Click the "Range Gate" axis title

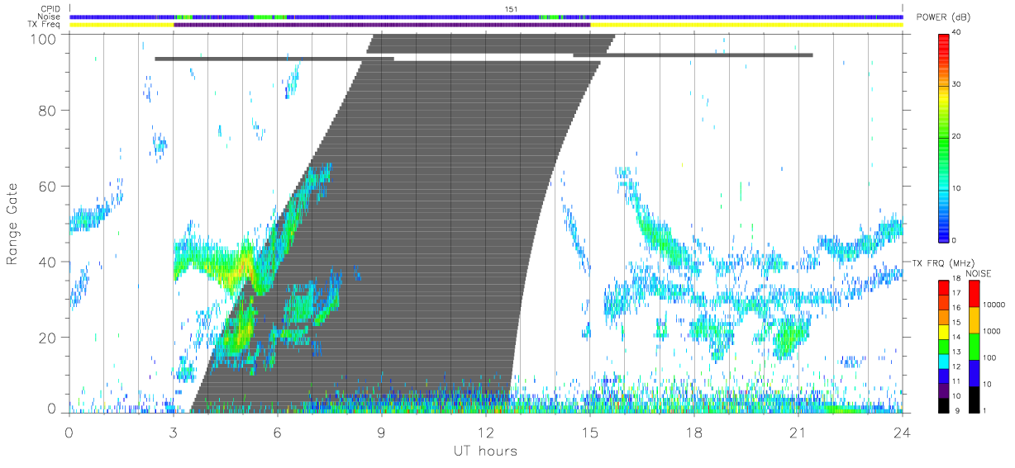coord(13,225)
